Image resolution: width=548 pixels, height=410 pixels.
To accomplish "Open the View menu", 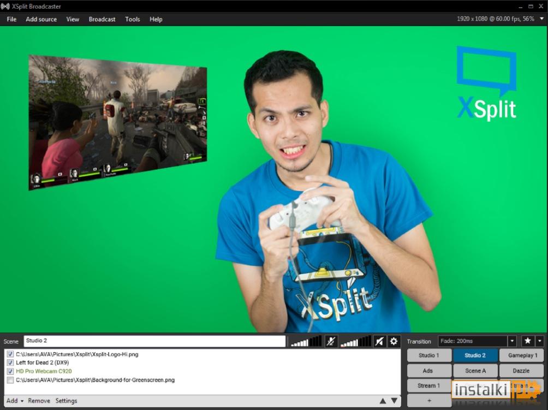I will coord(73,19).
